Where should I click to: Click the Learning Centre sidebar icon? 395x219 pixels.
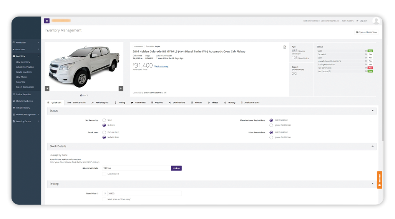tap(14, 121)
